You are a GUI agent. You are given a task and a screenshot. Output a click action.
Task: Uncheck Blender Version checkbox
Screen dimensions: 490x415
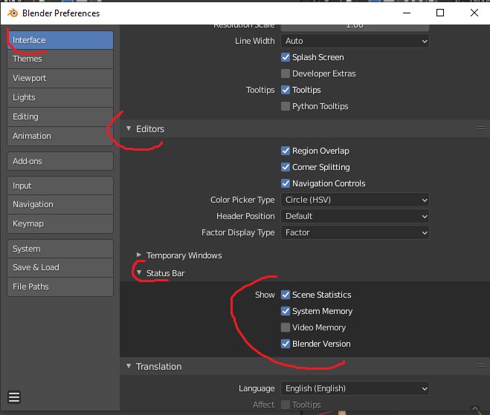286,344
